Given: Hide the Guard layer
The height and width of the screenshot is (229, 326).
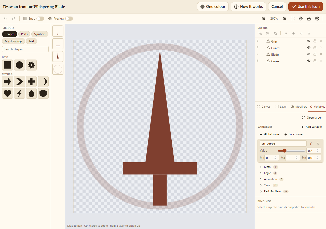Looking at the screenshot, I should tap(309, 48).
